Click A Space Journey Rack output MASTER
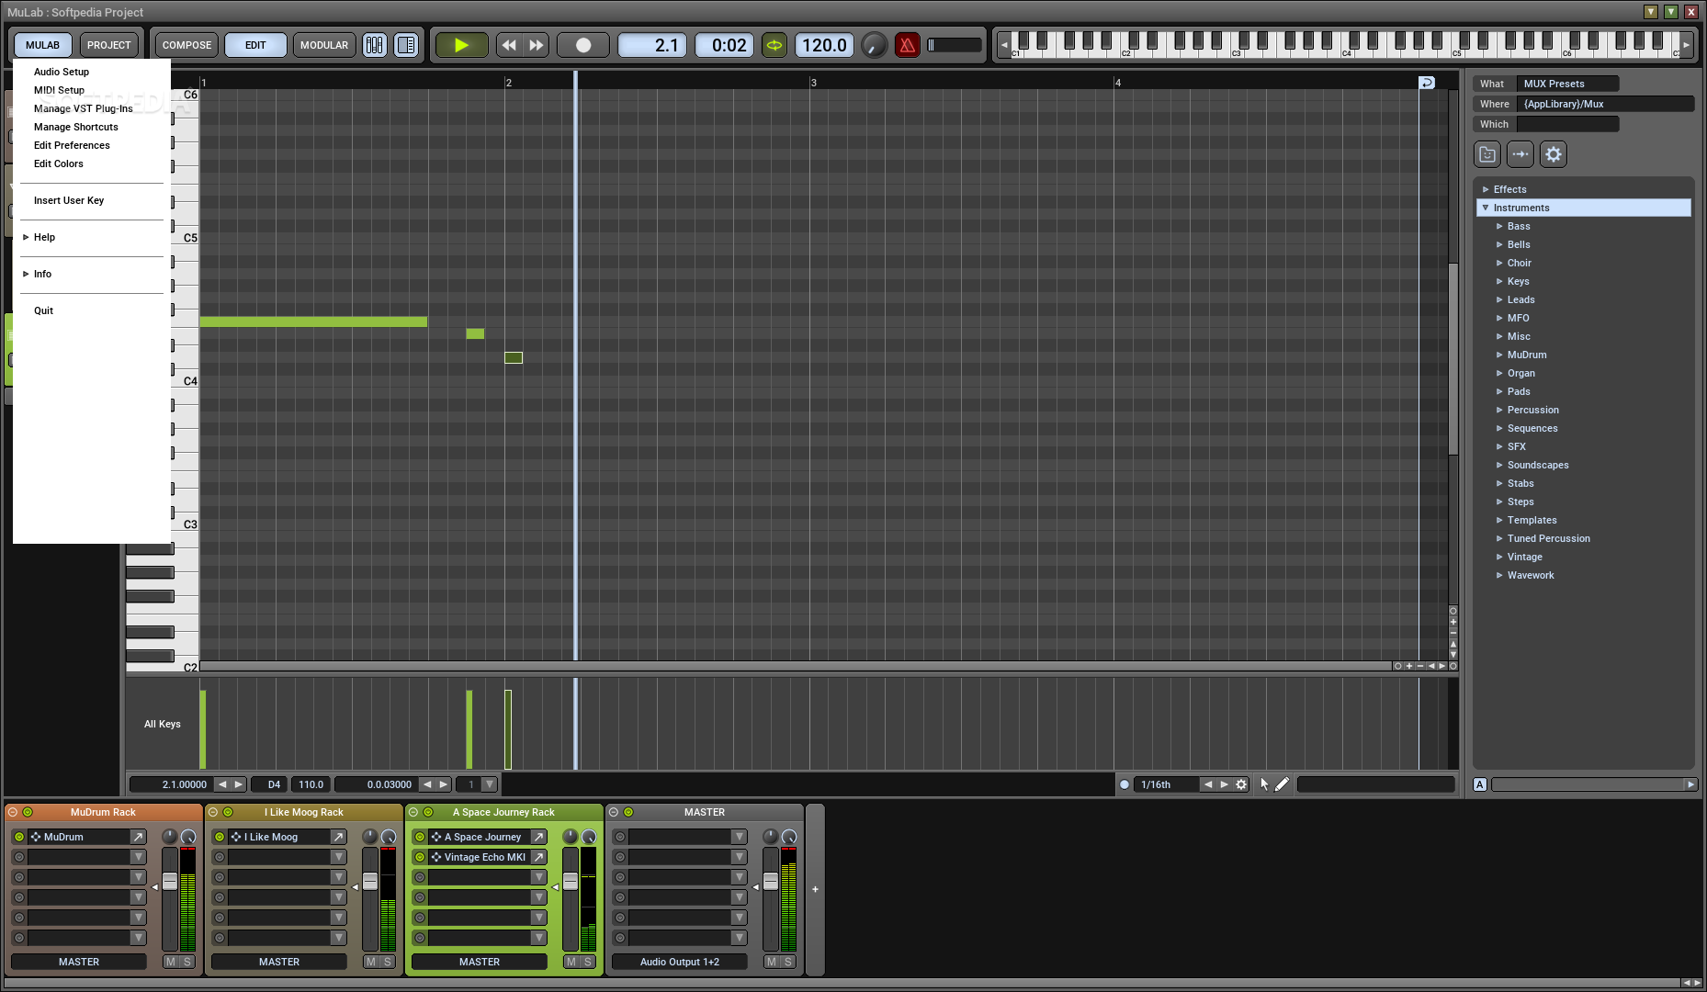This screenshot has width=1707, height=992. pyautogui.click(x=480, y=962)
